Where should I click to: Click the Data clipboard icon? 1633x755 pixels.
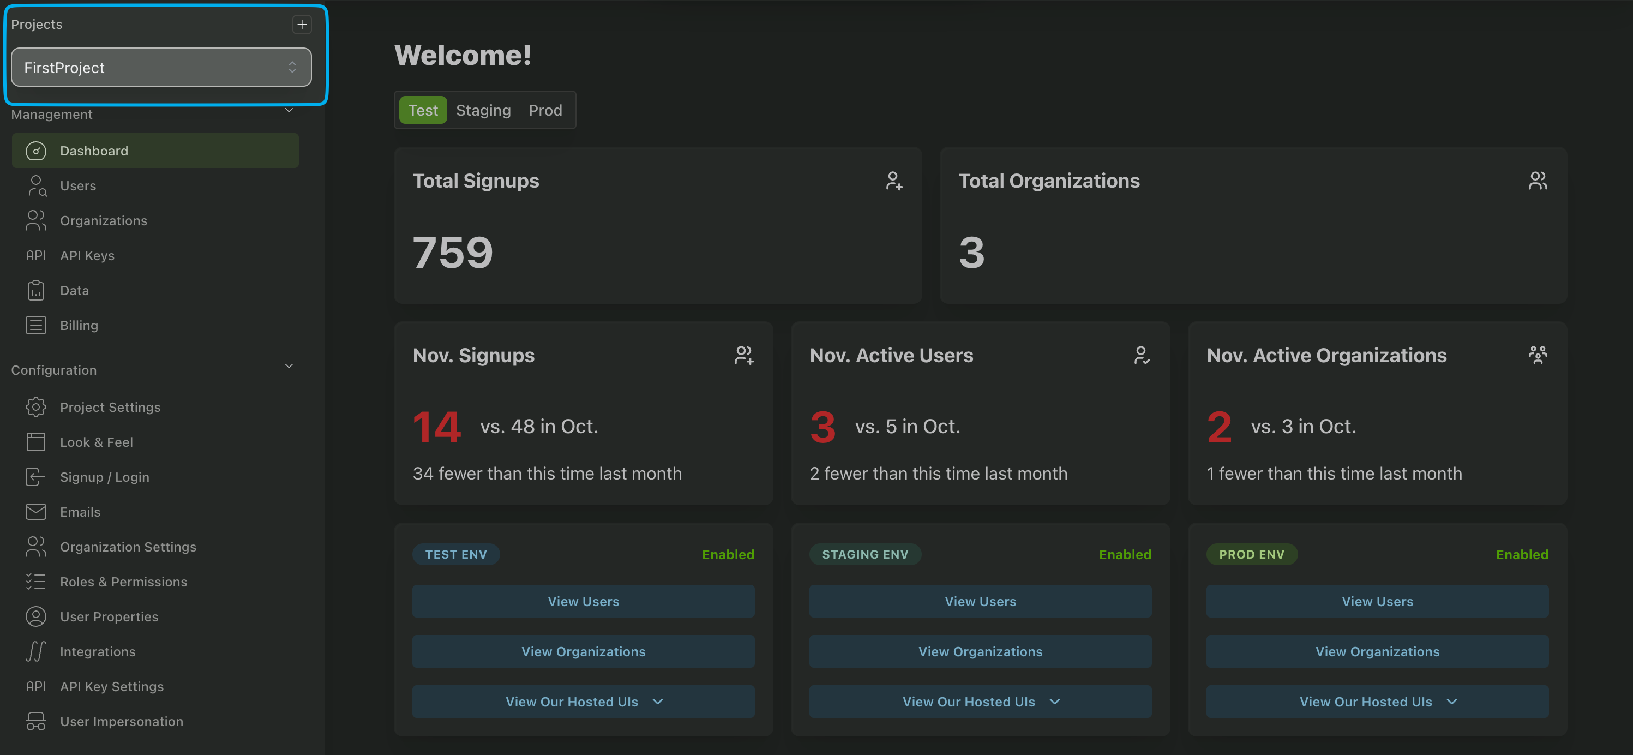pyautogui.click(x=36, y=290)
